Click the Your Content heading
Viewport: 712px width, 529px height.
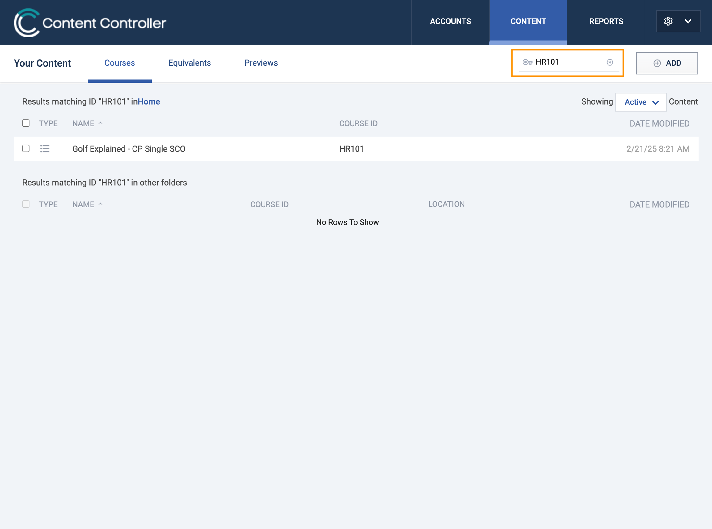tap(42, 63)
